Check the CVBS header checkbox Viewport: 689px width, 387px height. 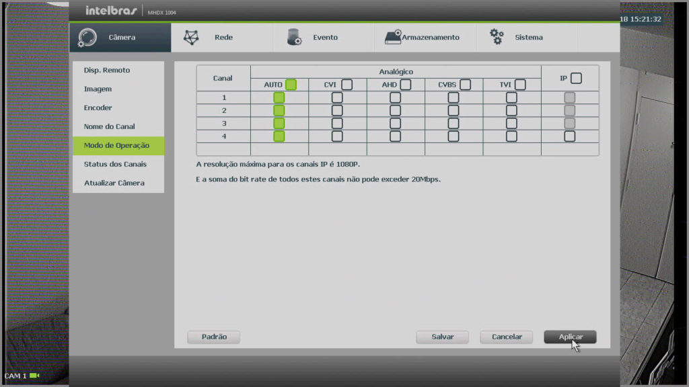click(466, 85)
